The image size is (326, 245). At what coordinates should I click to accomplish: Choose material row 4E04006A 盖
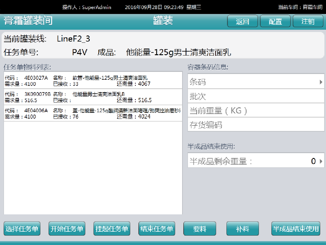coord(93,113)
